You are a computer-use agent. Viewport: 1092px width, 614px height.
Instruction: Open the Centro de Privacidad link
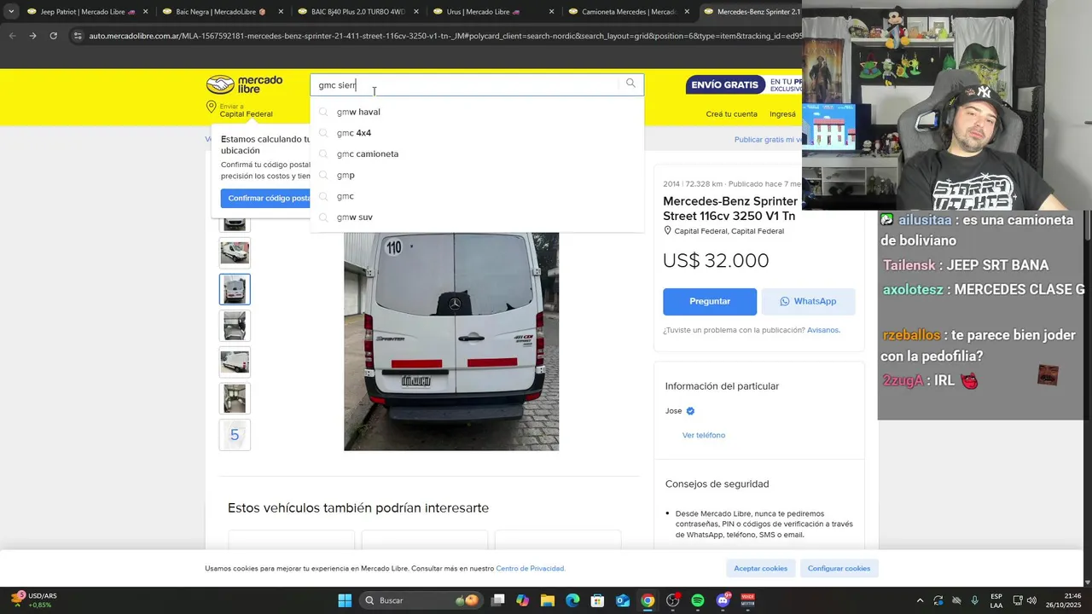pos(531,568)
